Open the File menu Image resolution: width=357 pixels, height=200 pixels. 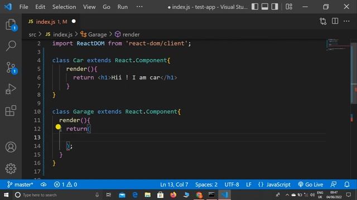click(x=23, y=7)
